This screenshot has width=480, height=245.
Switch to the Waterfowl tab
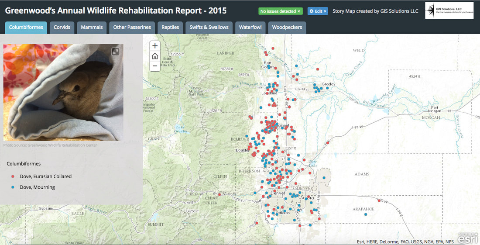[250, 27]
